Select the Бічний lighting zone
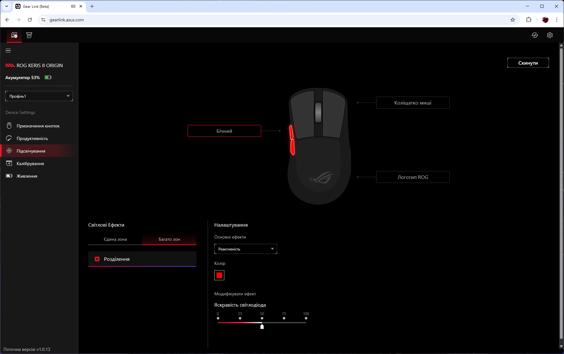 click(224, 131)
